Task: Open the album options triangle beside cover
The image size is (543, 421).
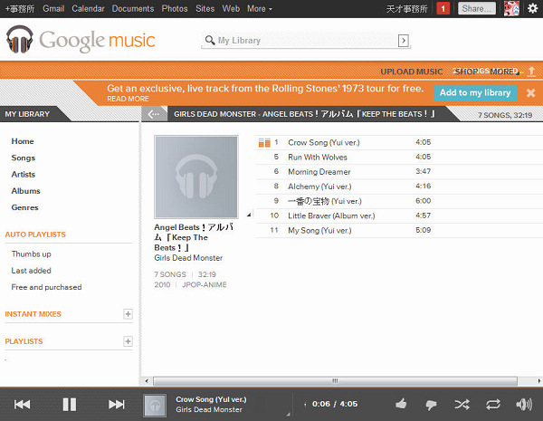Action: click(249, 215)
